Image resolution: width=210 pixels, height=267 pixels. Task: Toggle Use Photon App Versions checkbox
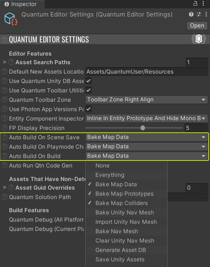tap(89, 109)
